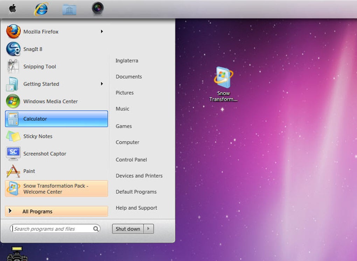Viewport: 357px width, 261px height.
Task: Click the Snipping Tool label
Action: [x=40, y=67]
